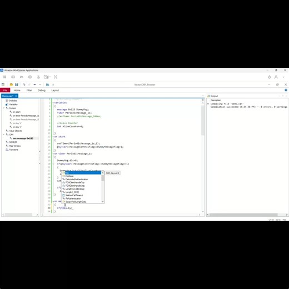
Task: Select the Functions tree node
Action: pyautogui.click(x=13, y=150)
